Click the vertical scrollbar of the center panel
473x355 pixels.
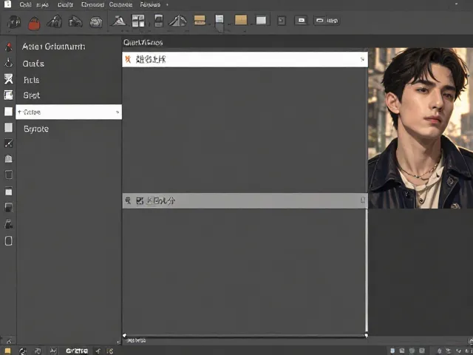(x=367, y=270)
